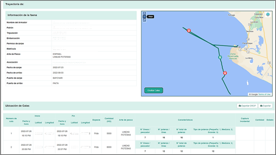Click the Permiso de zarpe label
Image resolution: width=276 pixels, height=155 pixels.
pos(15,44)
